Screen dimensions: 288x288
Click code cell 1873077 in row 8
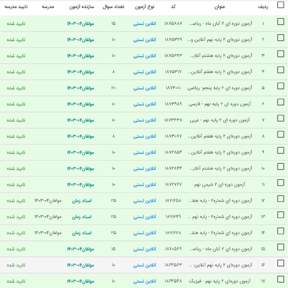[173, 136]
